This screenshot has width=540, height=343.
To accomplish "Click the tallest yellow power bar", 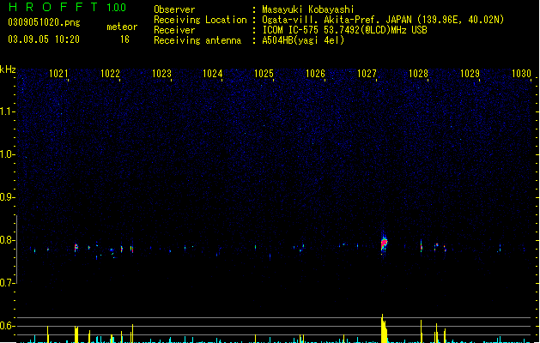I will tap(385, 328).
